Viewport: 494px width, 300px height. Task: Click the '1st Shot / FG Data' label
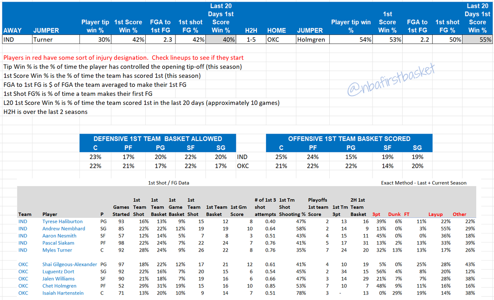(x=169, y=183)
